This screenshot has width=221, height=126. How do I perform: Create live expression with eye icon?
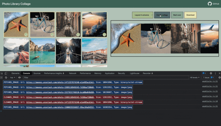(19, 77)
